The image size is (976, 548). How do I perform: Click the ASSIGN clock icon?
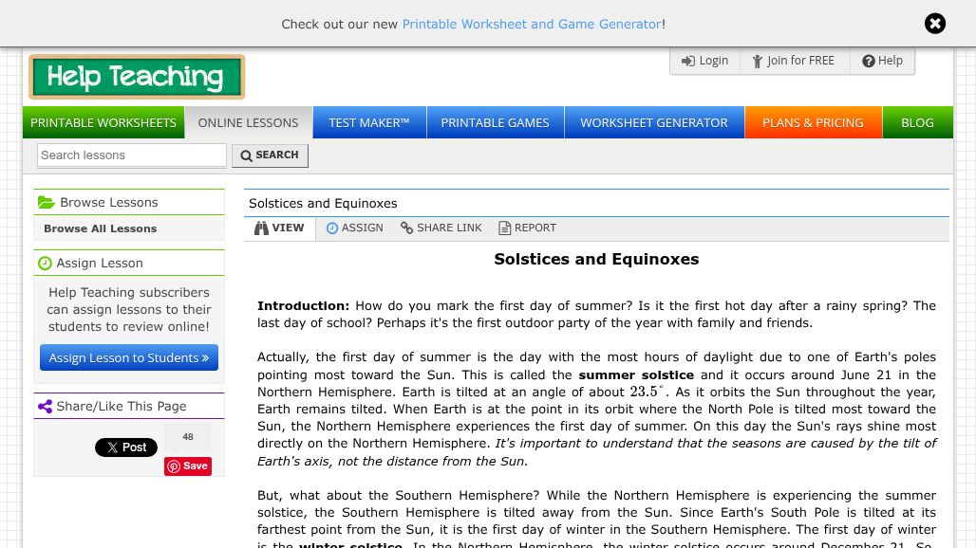click(x=332, y=228)
